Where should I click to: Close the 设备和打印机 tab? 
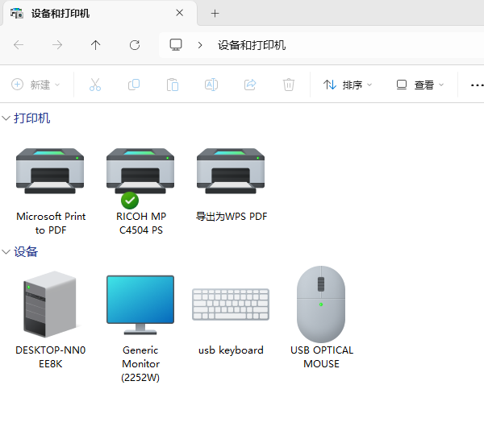(179, 13)
